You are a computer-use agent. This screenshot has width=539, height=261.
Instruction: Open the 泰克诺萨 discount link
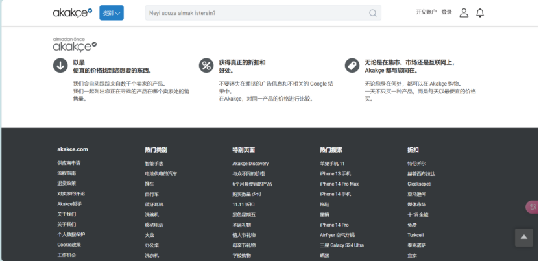pyautogui.click(x=416, y=245)
